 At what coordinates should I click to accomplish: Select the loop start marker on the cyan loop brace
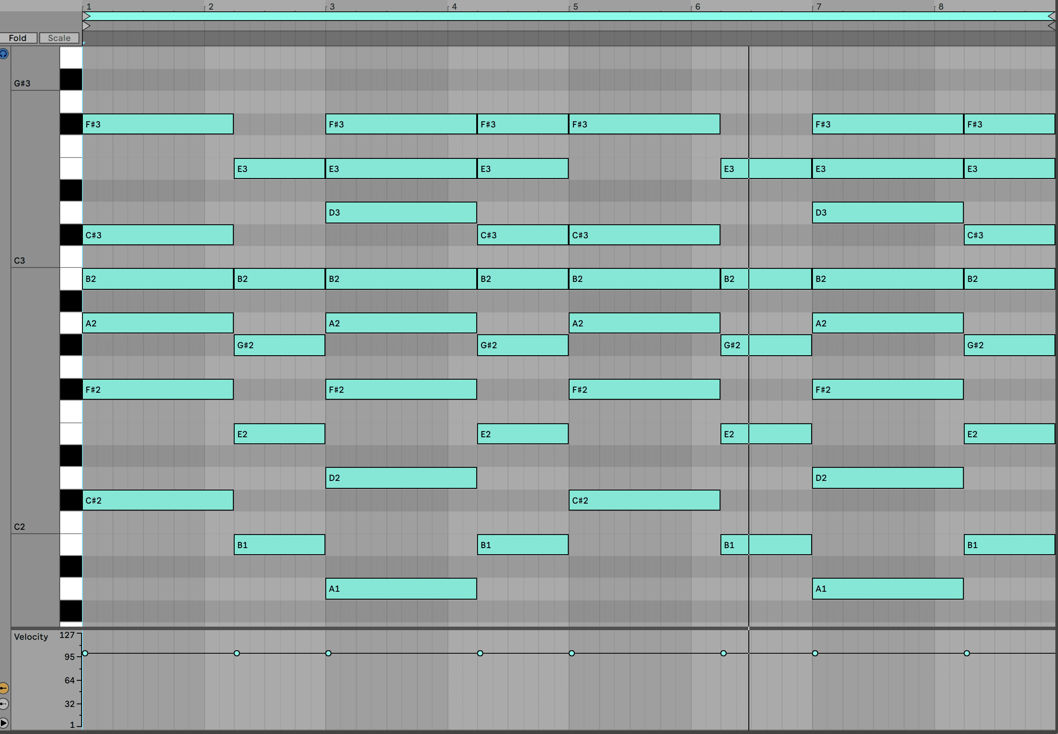[86, 17]
